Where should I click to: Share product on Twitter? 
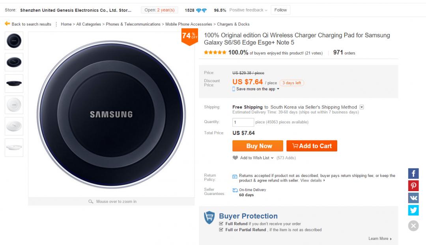click(413, 210)
